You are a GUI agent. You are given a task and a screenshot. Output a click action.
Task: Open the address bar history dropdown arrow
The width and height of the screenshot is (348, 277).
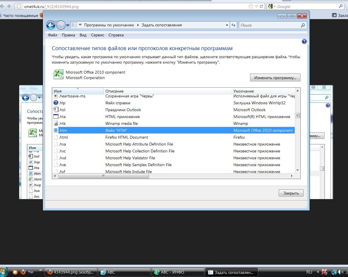tap(227, 25)
